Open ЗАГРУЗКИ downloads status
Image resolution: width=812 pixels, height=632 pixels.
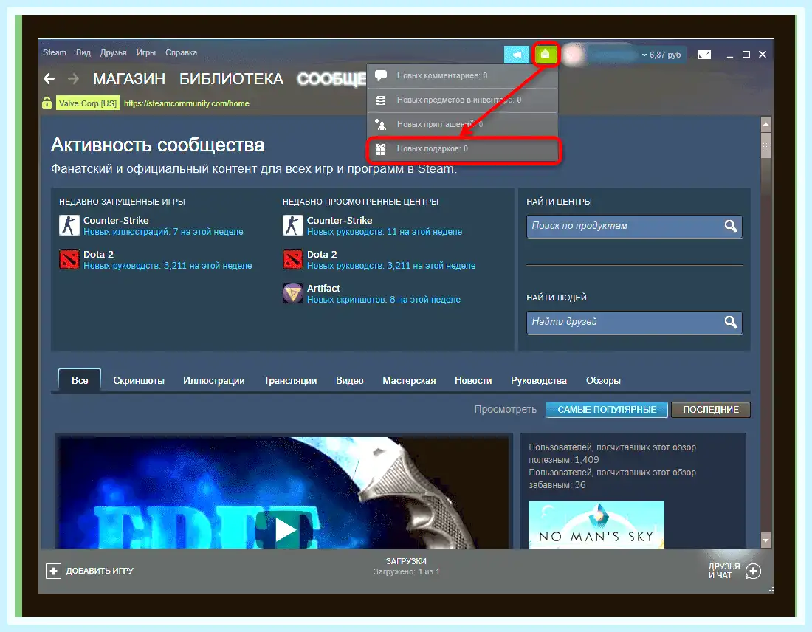pyautogui.click(x=406, y=566)
